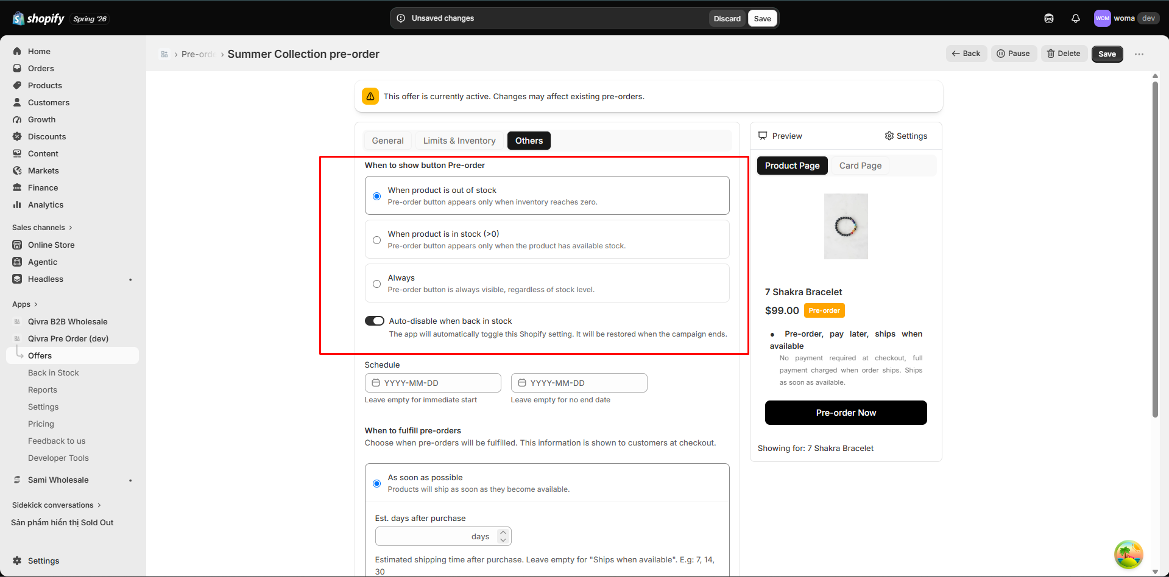Expand the Sales channels section

[x=42, y=228]
